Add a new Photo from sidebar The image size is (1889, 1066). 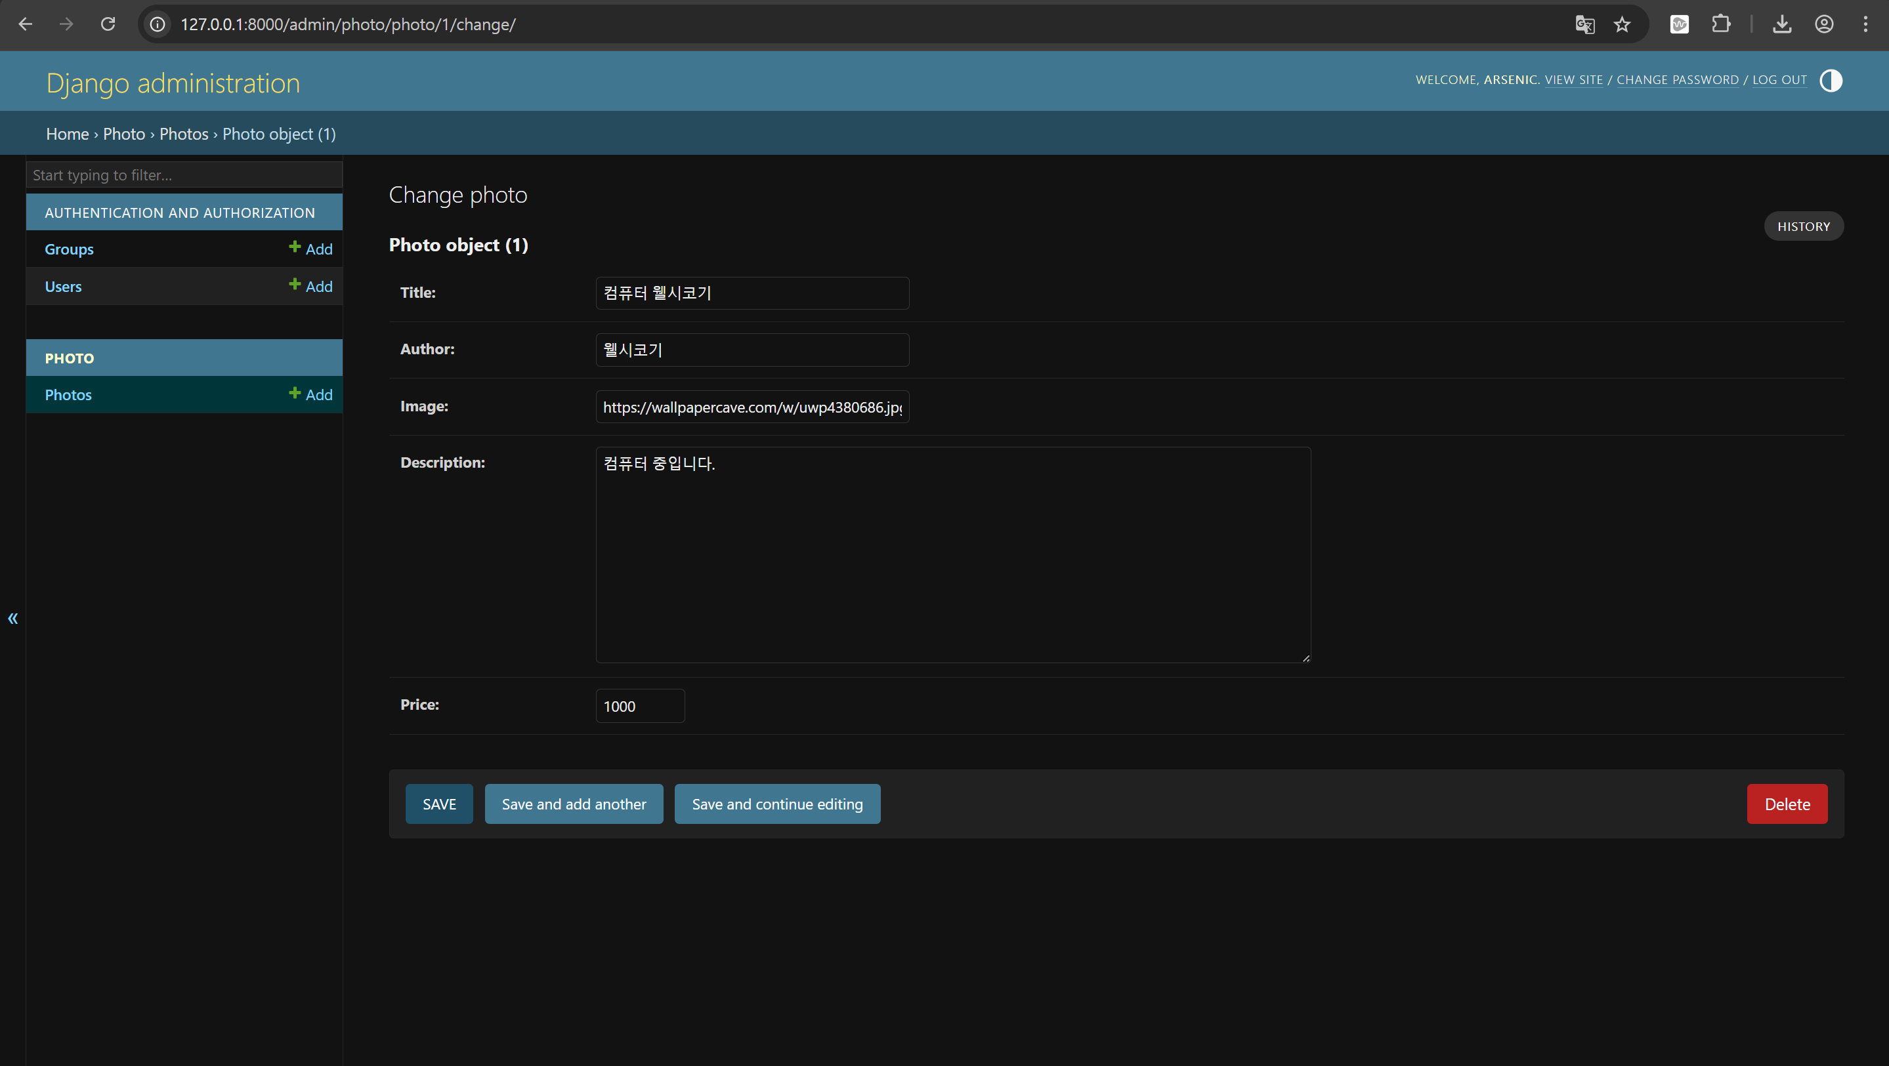point(311,394)
